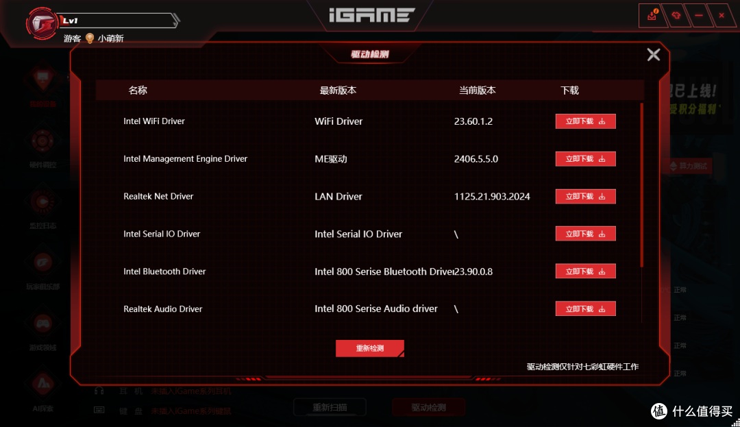Image resolution: width=740 pixels, height=427 pixels.
Task: Select the 下载 column header
Action: click(569, 90)
